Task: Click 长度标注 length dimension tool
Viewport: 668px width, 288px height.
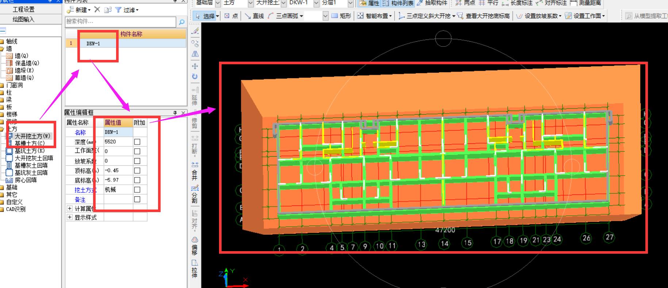Action: click(517, 3)
